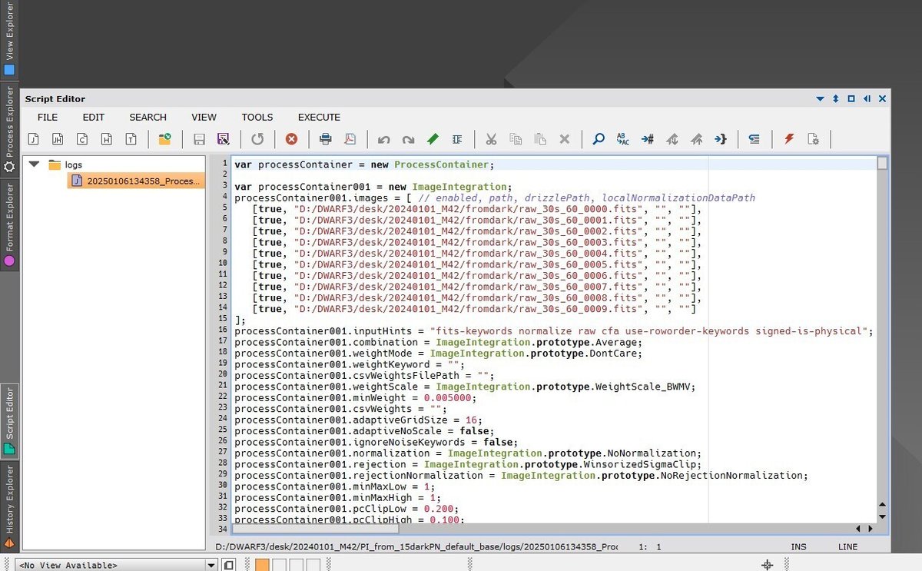Undo the last edit

click(383, 139)
